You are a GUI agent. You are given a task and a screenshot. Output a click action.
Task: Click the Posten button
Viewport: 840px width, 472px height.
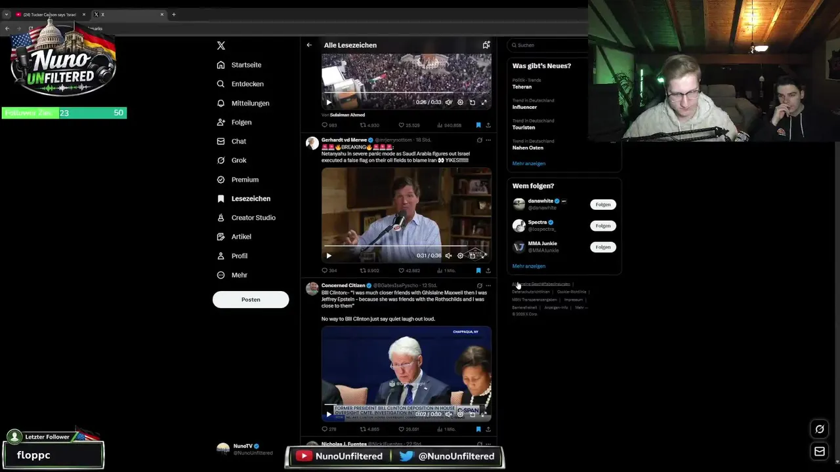pos(251,299)
